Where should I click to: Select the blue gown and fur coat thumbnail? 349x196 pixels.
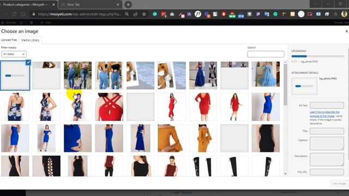203,75
